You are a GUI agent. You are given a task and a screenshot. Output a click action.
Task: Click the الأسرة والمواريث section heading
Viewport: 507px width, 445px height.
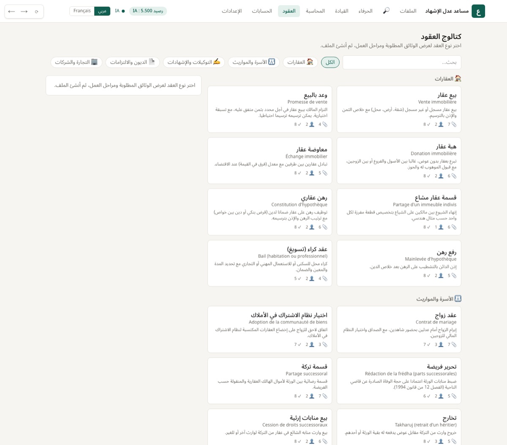coord(439,299)
